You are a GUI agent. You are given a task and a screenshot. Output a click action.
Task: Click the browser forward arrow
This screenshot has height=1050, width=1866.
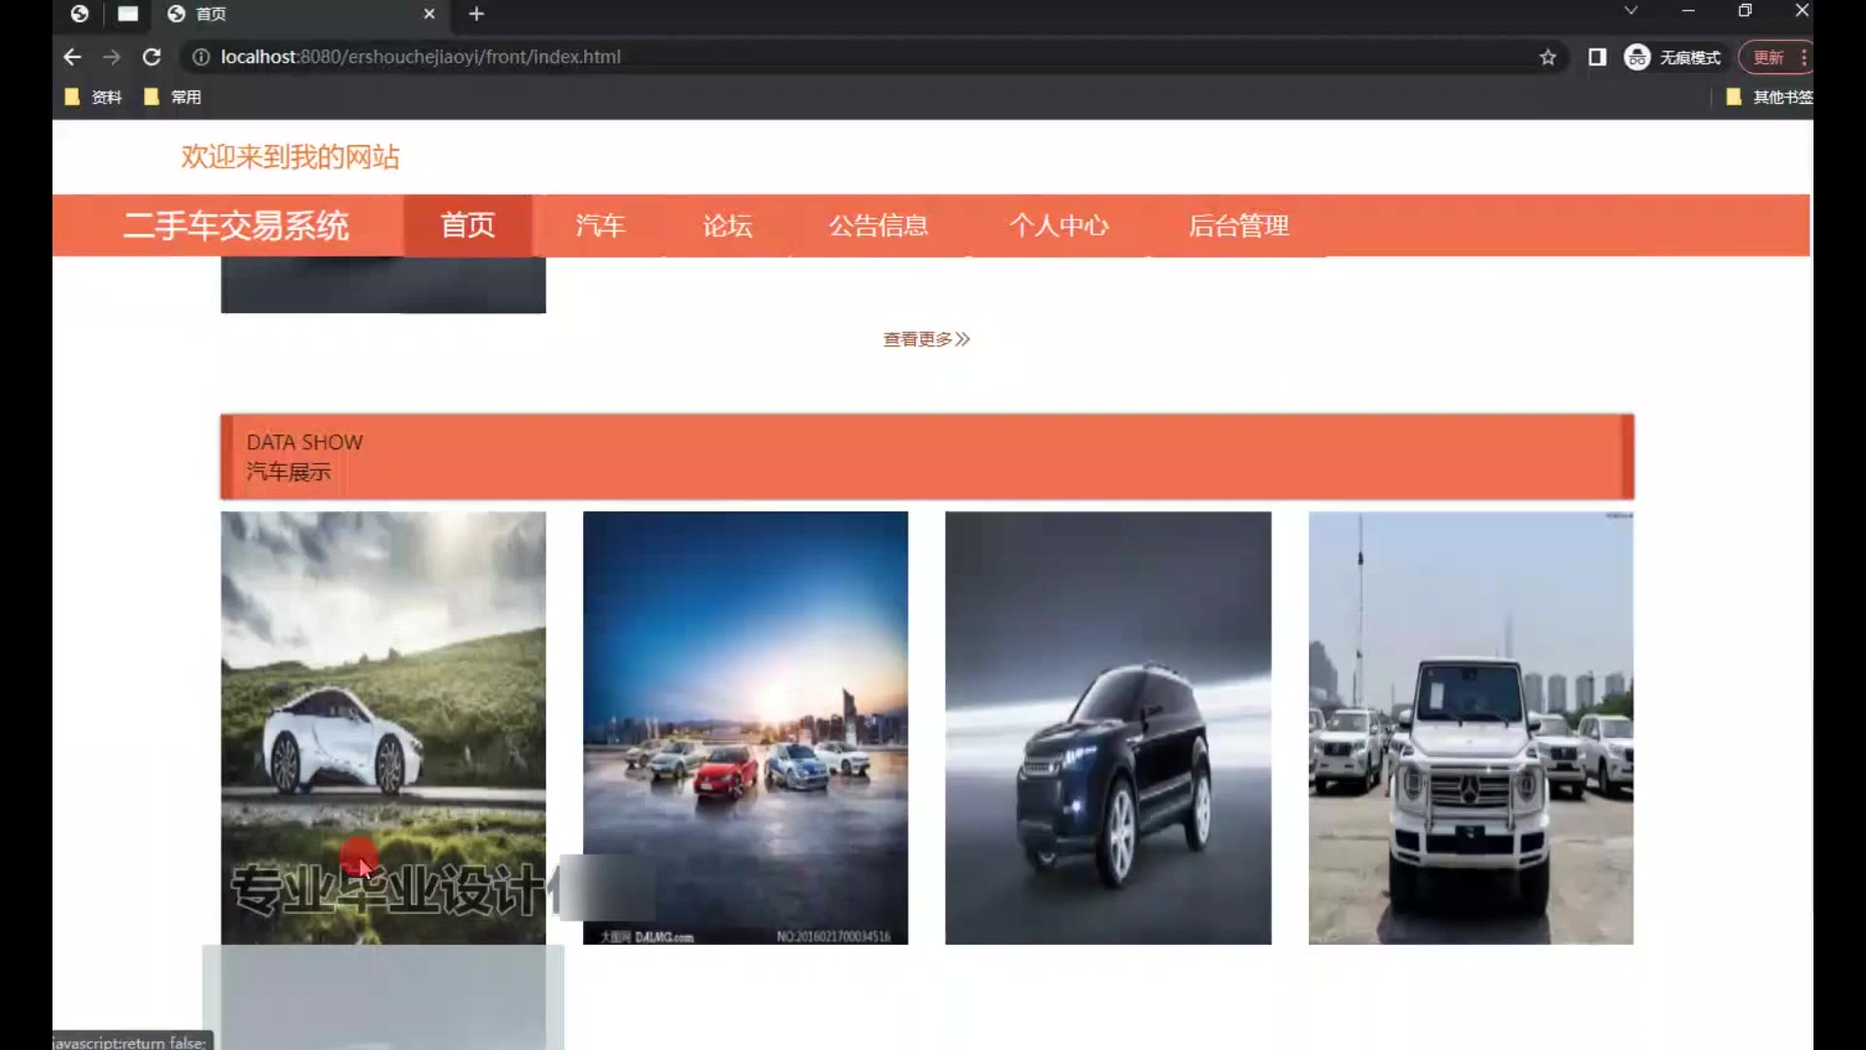(x=112, y=57)
